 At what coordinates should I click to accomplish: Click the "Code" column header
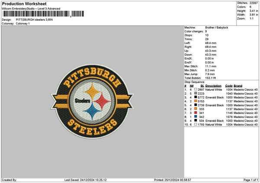coord(229,86)
